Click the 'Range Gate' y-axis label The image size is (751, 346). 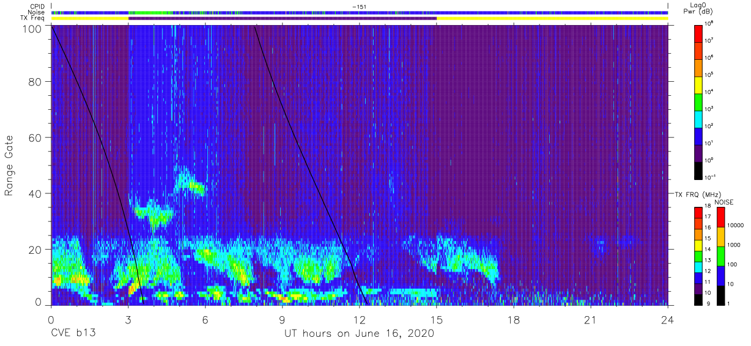9,165
